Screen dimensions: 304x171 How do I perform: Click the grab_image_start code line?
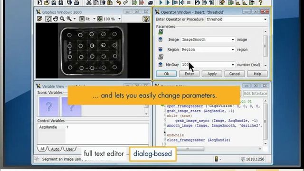[x=200, y=111]
